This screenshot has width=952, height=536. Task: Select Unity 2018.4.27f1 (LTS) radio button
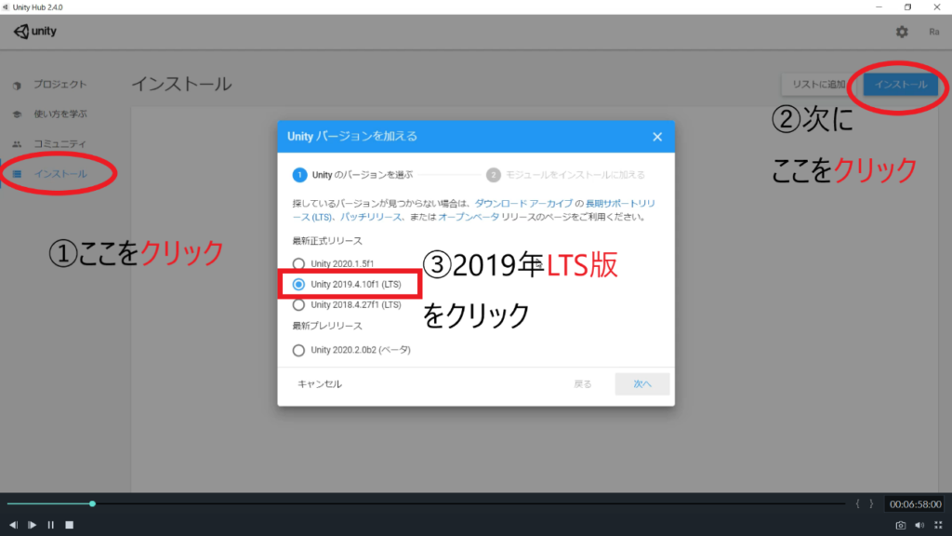[x=298, y=304]
